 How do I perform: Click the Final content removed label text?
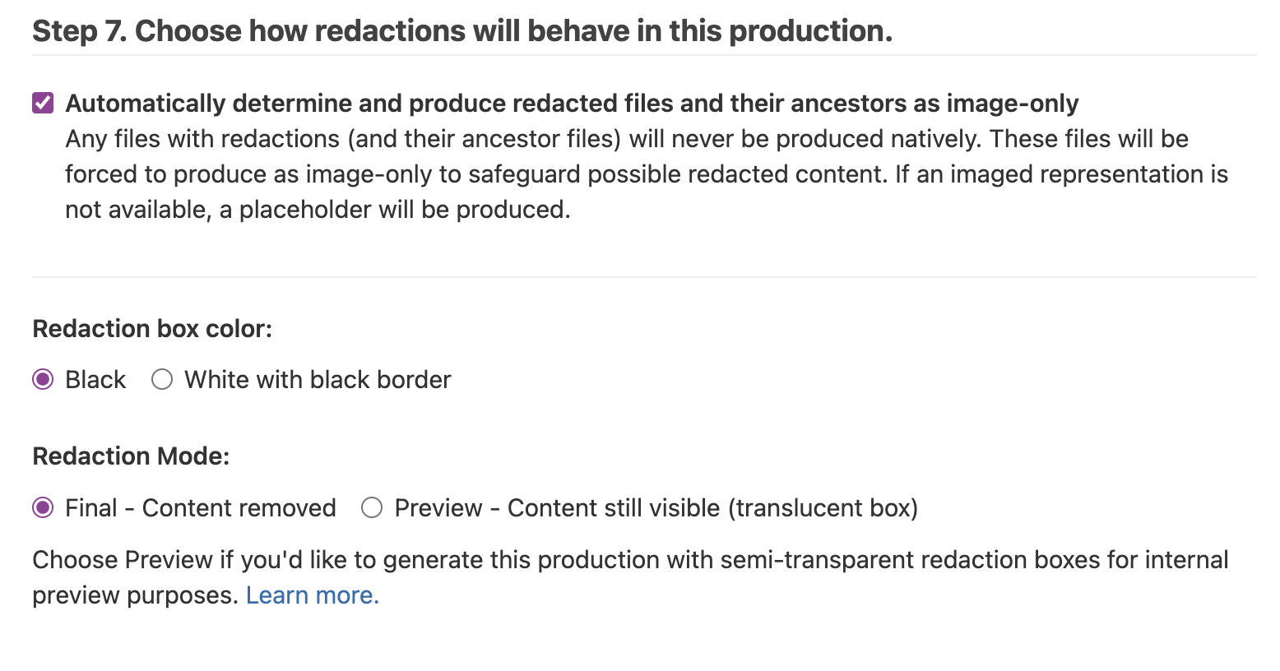point(199,507)
